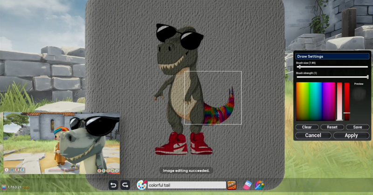Undo the last edit
This screenshot has width=373, height=195.
(x=113, y=185)
